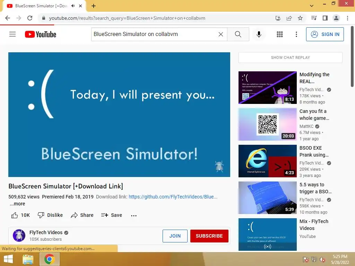Click the page vertical scrollbar
Screen dimensions: 355x266
[x=352, y=56]
